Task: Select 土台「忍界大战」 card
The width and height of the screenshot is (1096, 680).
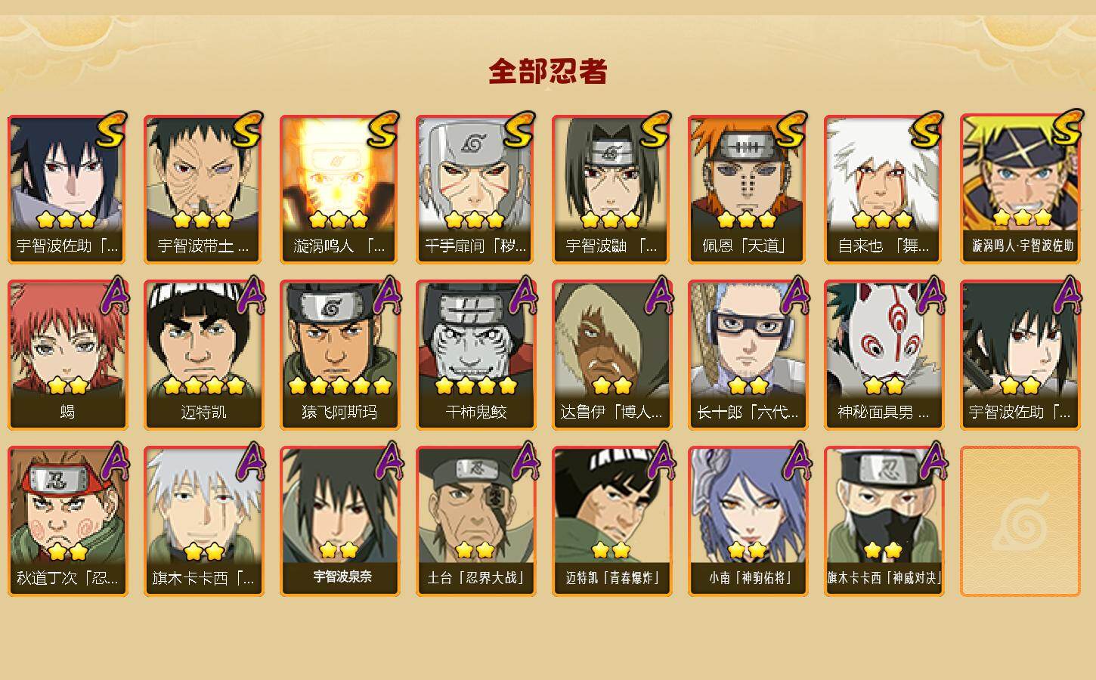Action: click(x=475, y=521)
